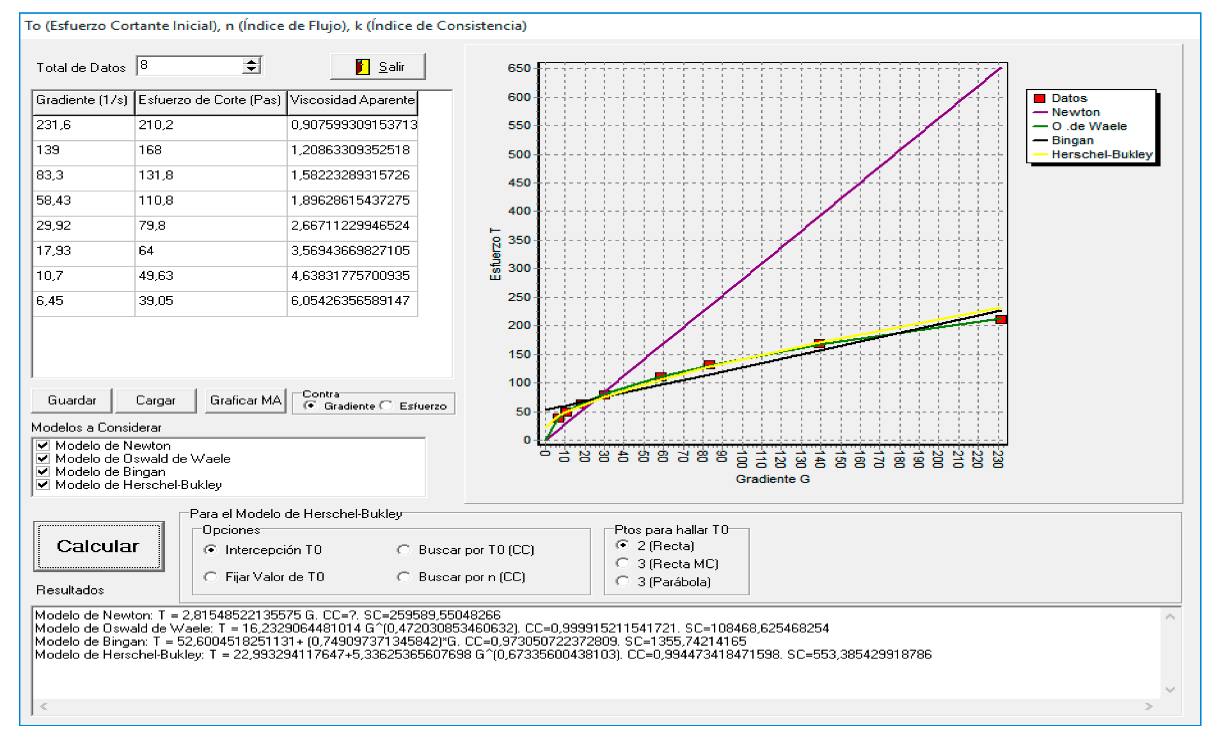Toggle Modelo de Bingan checkbox

coord(43,472)
